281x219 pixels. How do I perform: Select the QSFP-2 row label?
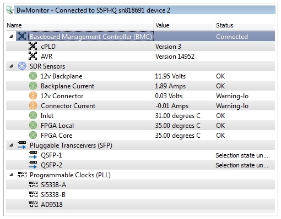pyautogui.click(x=51, y=165)
